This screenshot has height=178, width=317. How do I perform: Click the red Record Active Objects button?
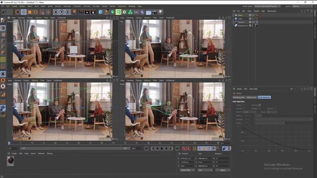[184, 148]
